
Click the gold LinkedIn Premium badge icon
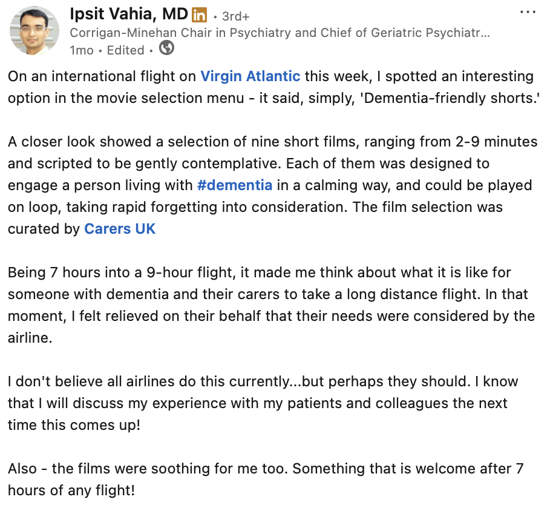pyautogui.click(x=199, y=15)
